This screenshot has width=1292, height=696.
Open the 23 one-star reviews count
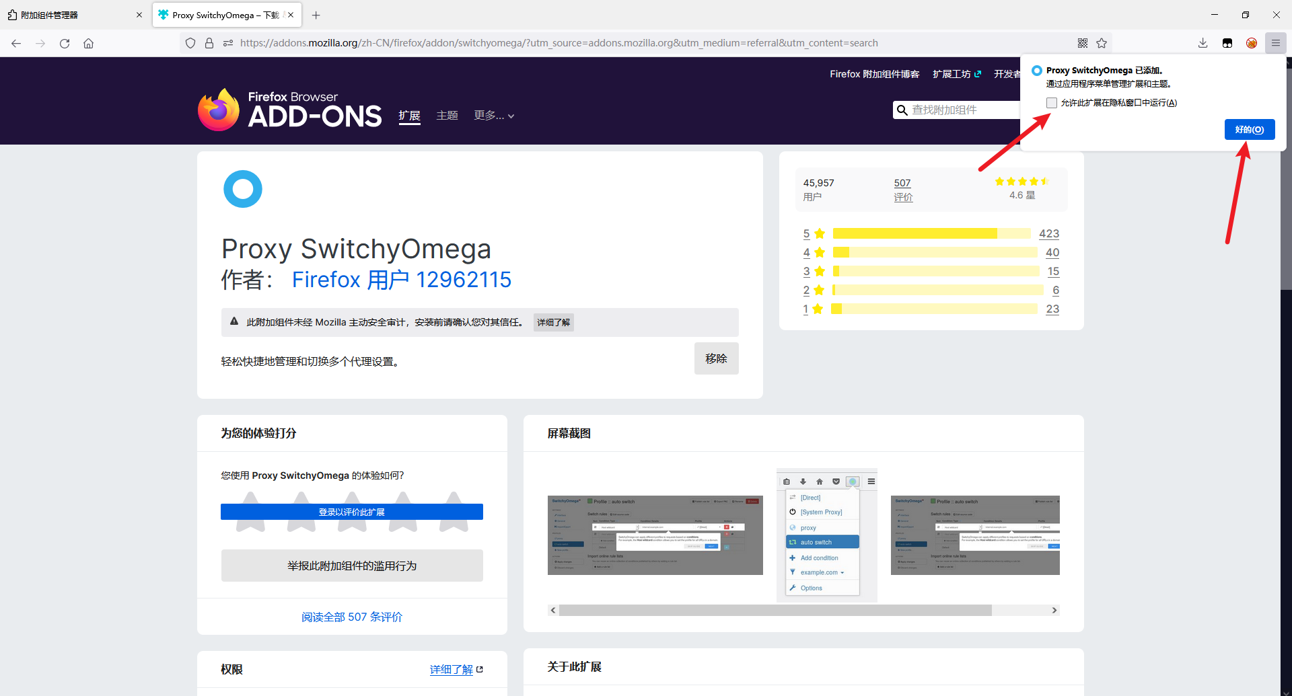[1052, 309]
